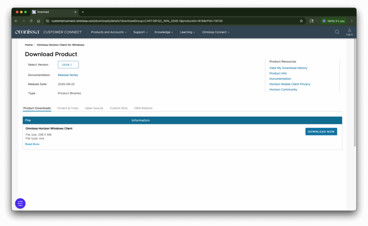Viewport: 368px width, 226px height.
Task: Expand the Support dropdown menu
Action: coord(141,32)
